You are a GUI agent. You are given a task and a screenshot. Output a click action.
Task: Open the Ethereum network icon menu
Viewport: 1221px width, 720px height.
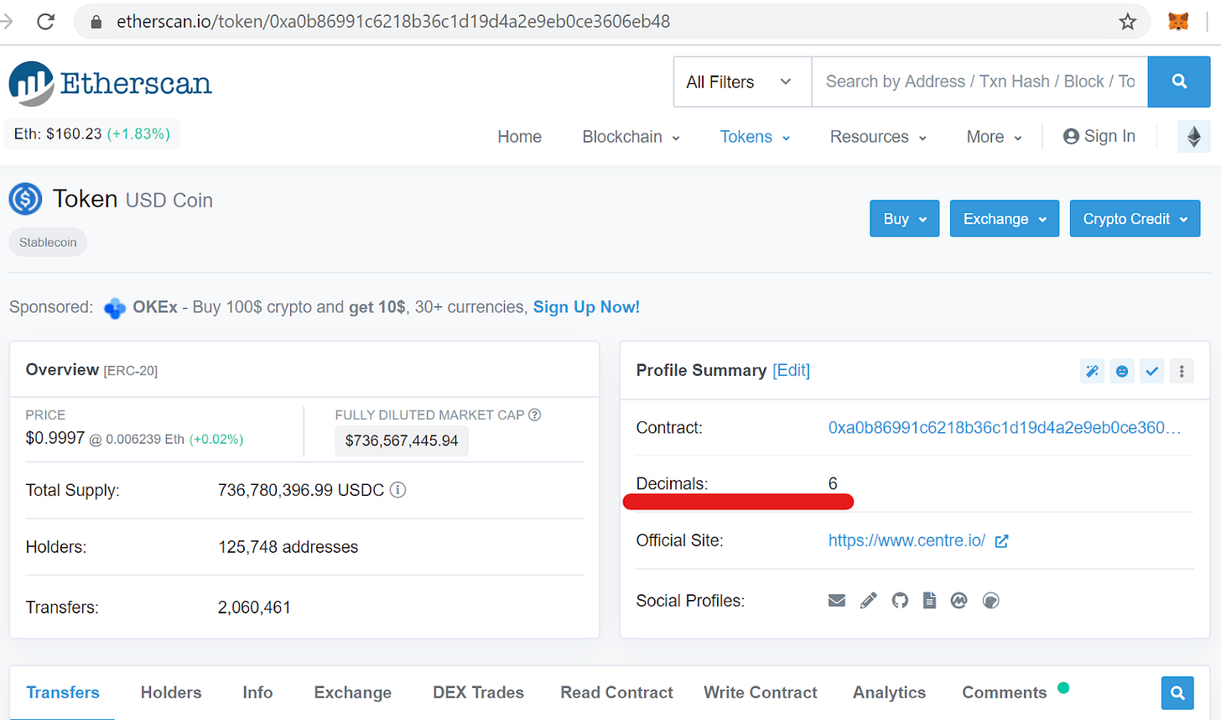pos(1193,136)
